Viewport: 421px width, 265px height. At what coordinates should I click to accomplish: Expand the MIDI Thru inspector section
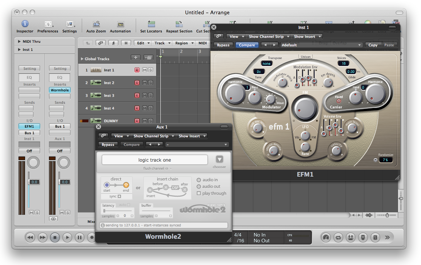(x=19, y=41)
